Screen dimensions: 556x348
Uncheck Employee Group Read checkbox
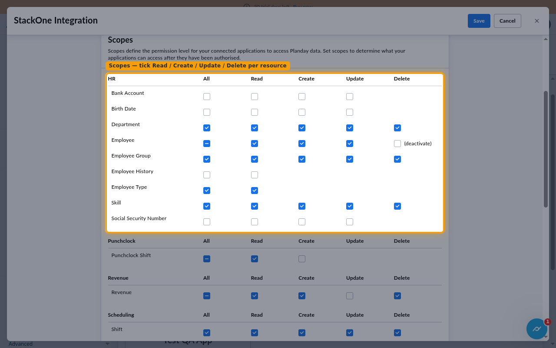click(255, 159)
